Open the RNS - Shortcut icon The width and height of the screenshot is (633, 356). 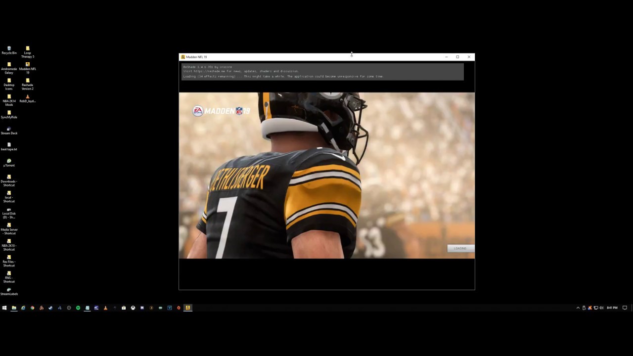tap(9, 277)
